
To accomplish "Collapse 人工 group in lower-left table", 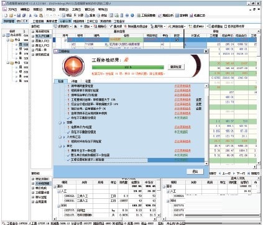I will [x=59, y=191].
